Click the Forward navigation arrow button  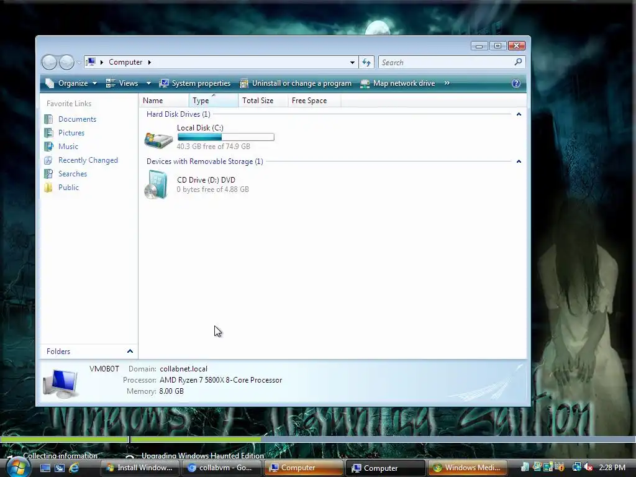66,63
